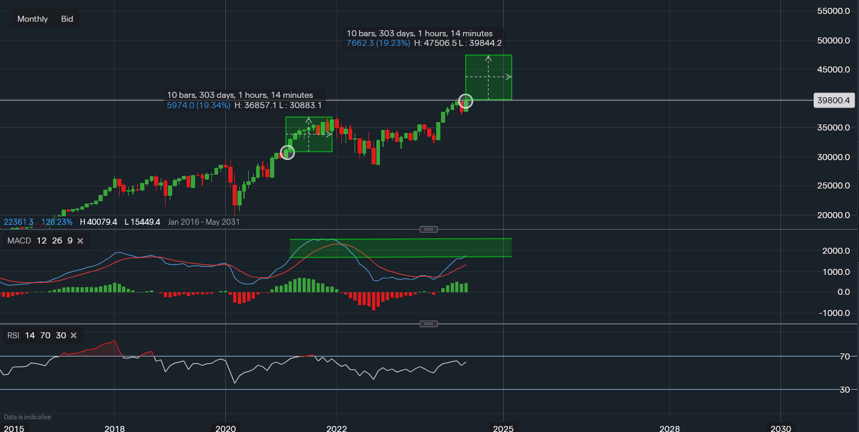Select the RSI label to highlight the indicator
Screen dimensions: 859x432
(x=12, y=335)
